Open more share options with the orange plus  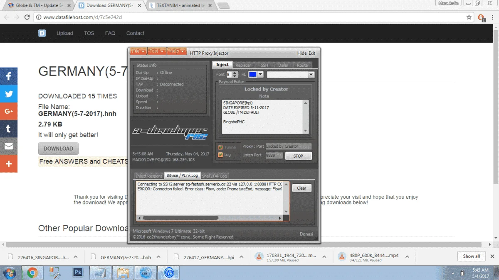[9, 164]
